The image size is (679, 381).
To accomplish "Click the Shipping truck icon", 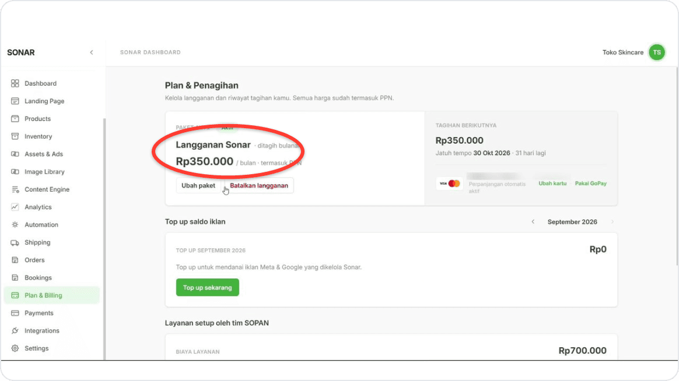I will (x=15, y=242).
